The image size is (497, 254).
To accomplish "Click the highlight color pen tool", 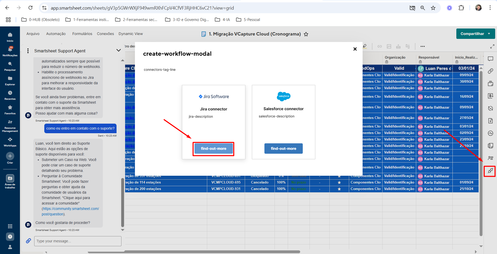I will coord(365,46).
